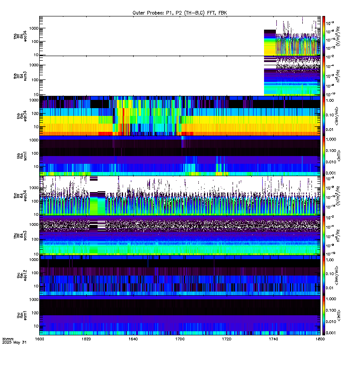Click the thc fbk scm1 panel label
This screenshot has width=342, height=365.
22,315
